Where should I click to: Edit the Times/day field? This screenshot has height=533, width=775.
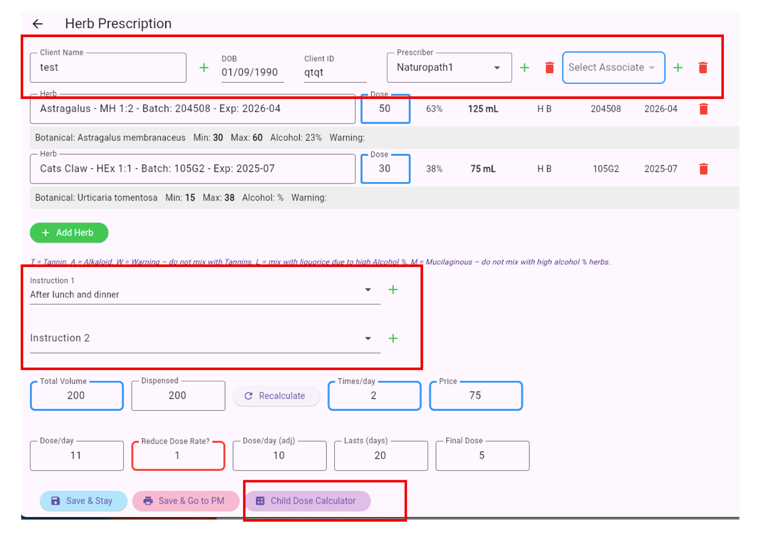(374, 396)
